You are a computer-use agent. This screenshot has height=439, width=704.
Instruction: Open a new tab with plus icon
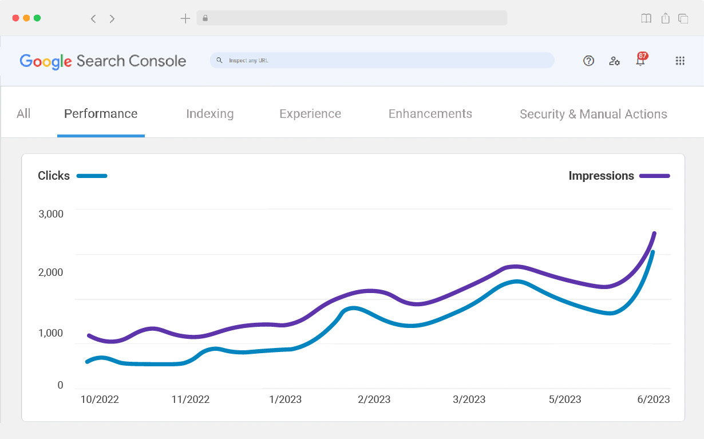pos(185,18)
